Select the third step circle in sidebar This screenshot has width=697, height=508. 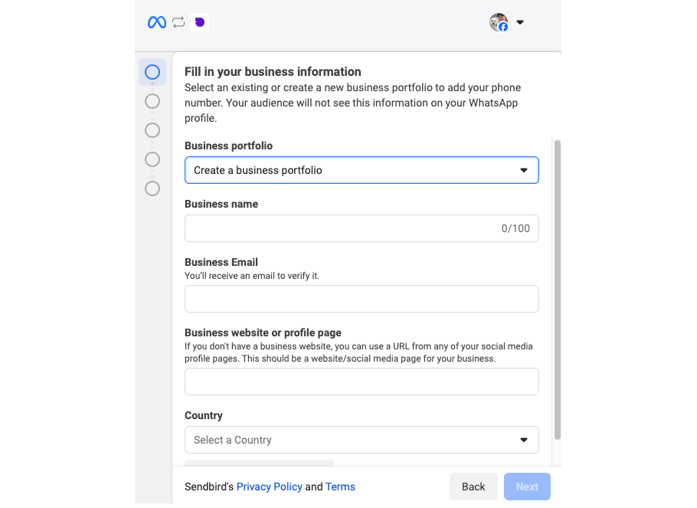tap(152, 130)
